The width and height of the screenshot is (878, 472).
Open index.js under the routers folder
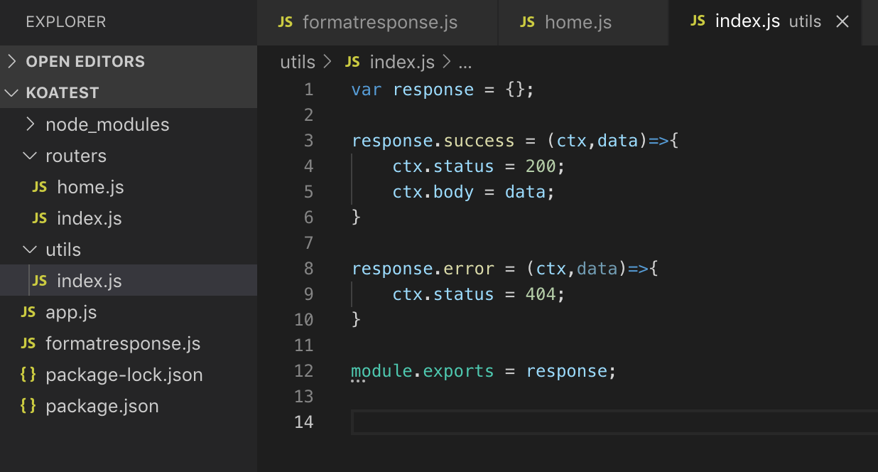coord(89,218)
